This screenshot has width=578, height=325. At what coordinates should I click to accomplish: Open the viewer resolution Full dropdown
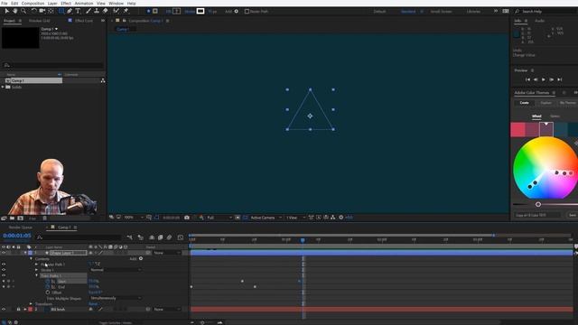(x=219, y=218)
